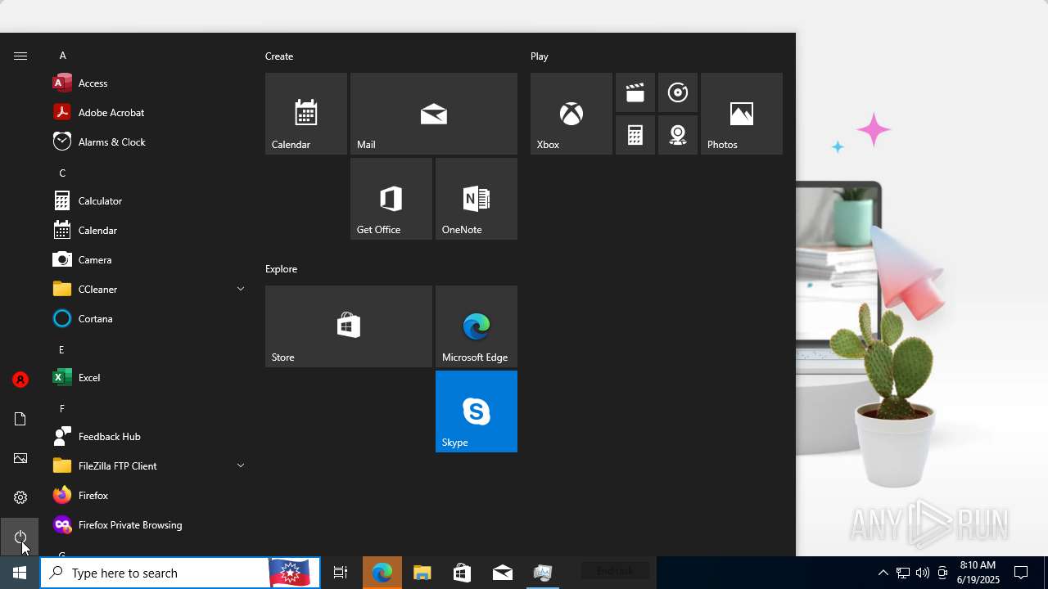Open Mail on the taskbar
The height and width of the screenshot is (589, 1048).
click(502, 573)
